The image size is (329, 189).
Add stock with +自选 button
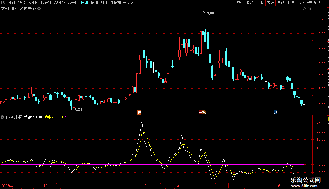311,3
